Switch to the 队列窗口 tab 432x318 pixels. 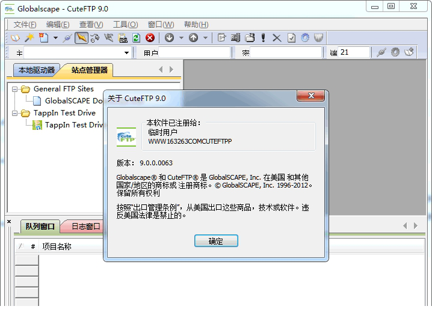(40, 226)
